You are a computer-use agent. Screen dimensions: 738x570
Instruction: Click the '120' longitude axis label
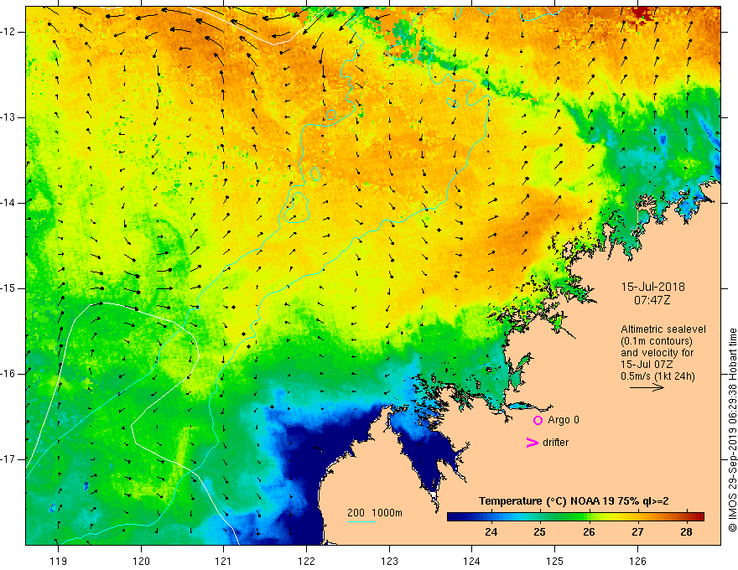point(141,561)
